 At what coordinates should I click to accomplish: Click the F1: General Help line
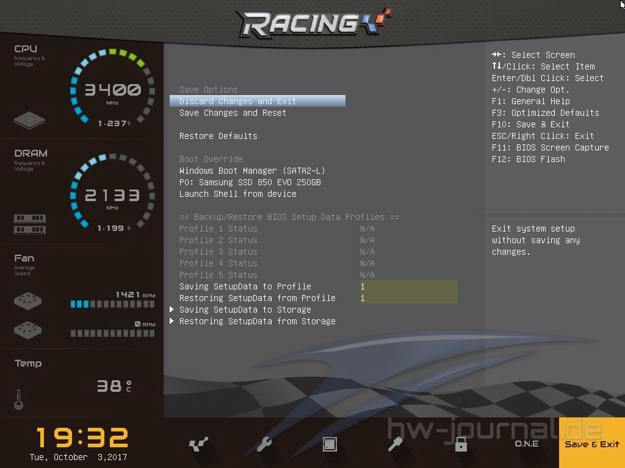pyautogui.click(x=530, y=101)
